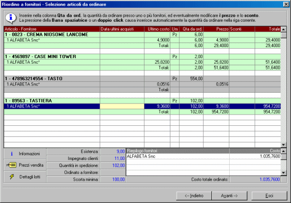Click the Prezzo column header
Screen dimensions: 291x203
[216, 29]
